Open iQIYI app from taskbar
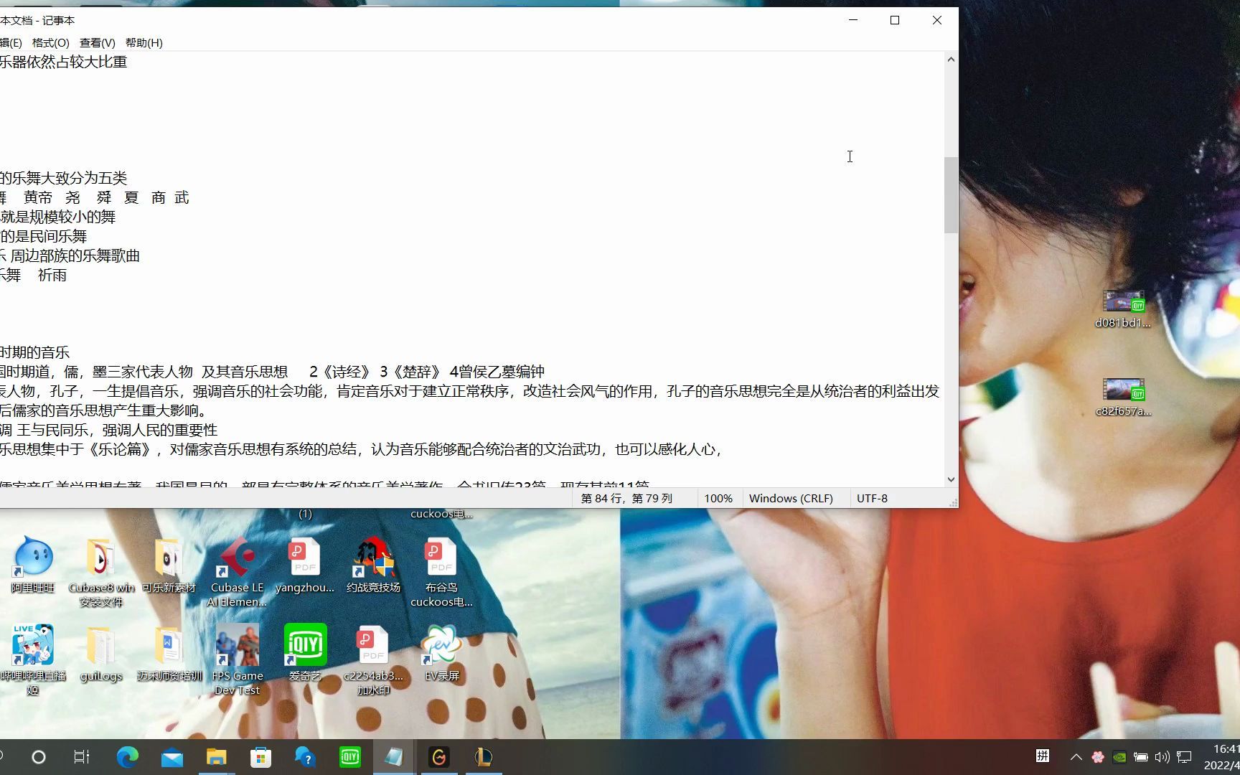 point(349,757)
